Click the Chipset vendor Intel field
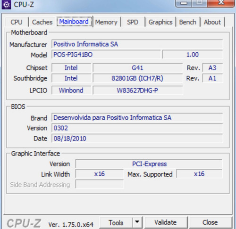This screenshot has height=229, width=236. [71, 68]
